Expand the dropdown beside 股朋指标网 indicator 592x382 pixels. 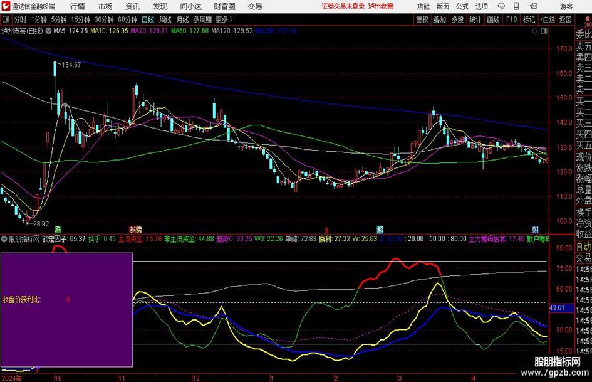click(x=4, y=239)
